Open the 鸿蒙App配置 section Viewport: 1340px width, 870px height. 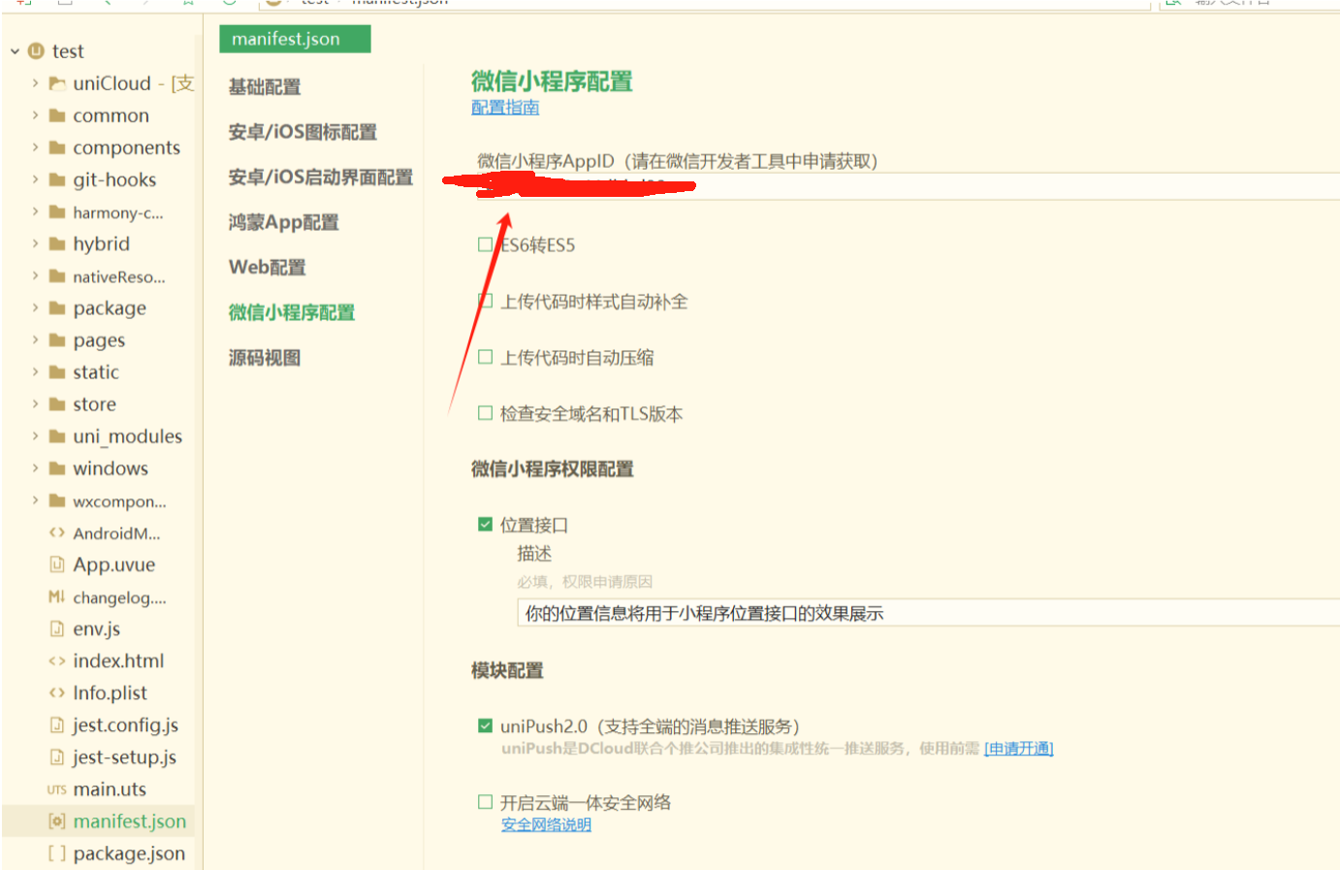click(284, 222)
